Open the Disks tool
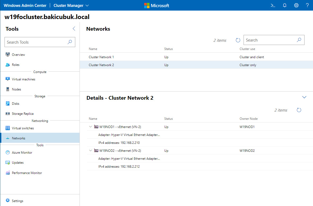This screenshot has height=206, width=313. pyautogui.click(x=40, y=104)
